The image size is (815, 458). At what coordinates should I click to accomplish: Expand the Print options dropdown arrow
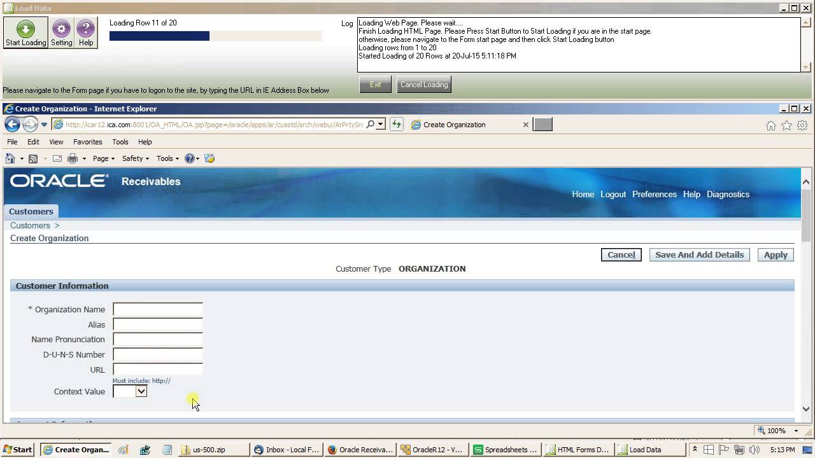(83, 158)
